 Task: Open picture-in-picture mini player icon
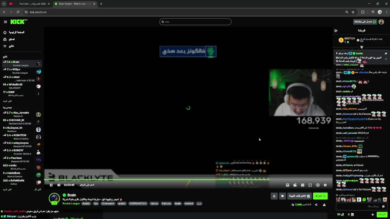tap(287, 185)
